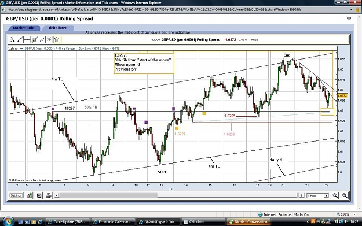Click the chart scrollbar left arrow

tap(57, 195)
